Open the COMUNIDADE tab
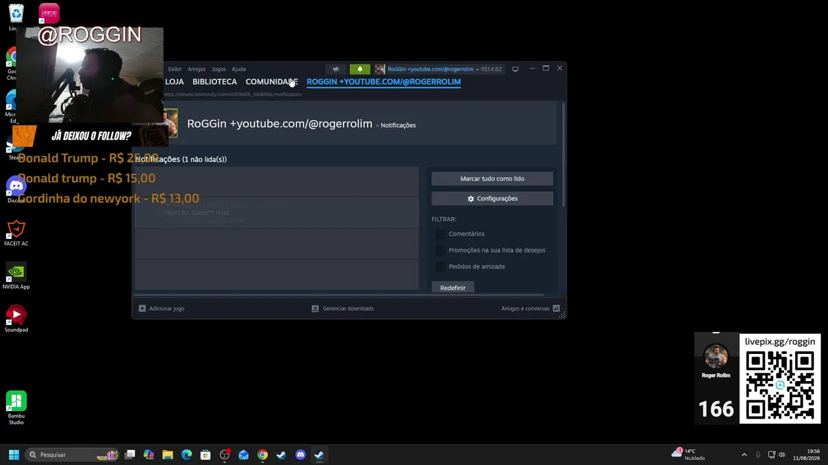Image resolution: width=828 pixels, height=465 pixels. pyautogui.click(x=272, y=82)
